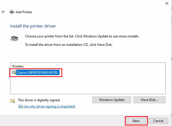172x126 pixels.
Task: Click the Add Printer title text
Action: click(x=24, y=12)
